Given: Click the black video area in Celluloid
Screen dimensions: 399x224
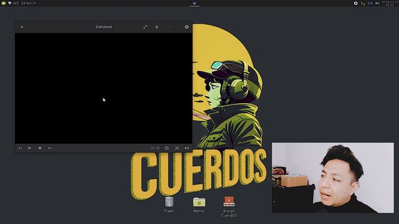Looking at the screenshot, I should click(x=103, y=88).
